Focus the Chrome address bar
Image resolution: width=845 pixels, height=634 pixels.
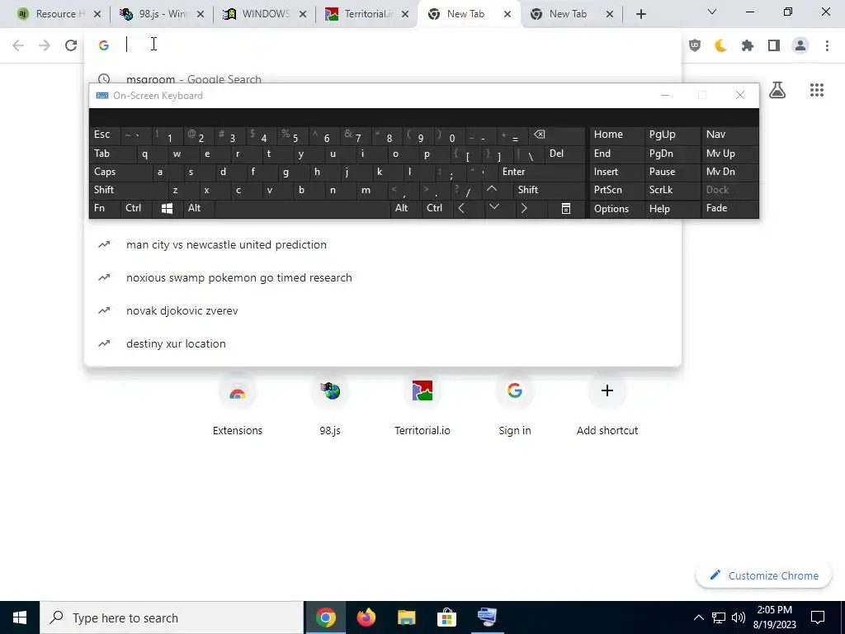tap(383, 45)
